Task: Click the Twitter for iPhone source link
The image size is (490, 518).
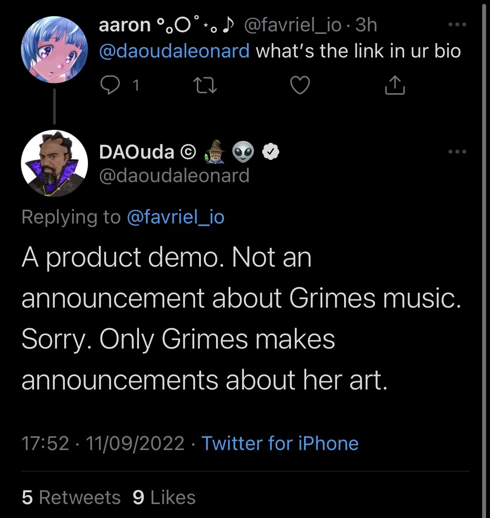Action: tap(280, 444)
